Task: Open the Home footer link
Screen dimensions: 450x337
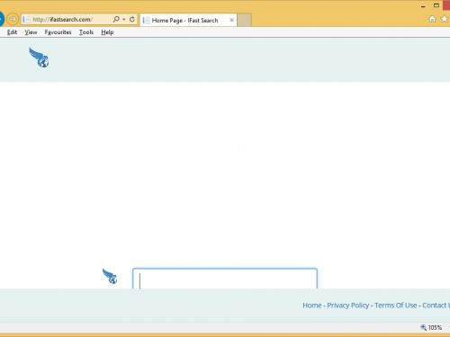Action: 312,306
